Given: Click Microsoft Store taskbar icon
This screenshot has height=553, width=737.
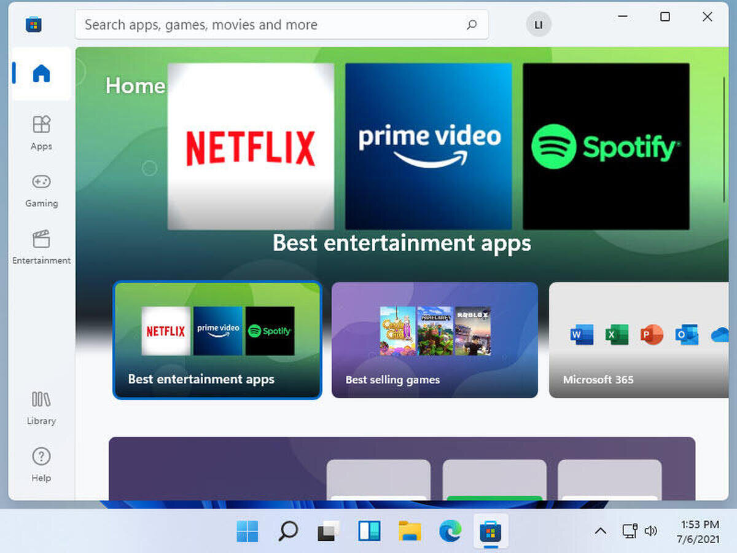Looking at the screenshot, I should point(490,531).
